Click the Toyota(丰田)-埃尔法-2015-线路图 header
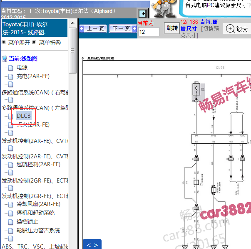This screenshot has width=251, height=249. (x=34, y=28)
